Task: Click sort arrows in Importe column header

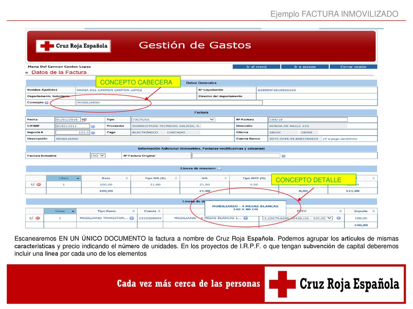Action: (x=373, y=211)
